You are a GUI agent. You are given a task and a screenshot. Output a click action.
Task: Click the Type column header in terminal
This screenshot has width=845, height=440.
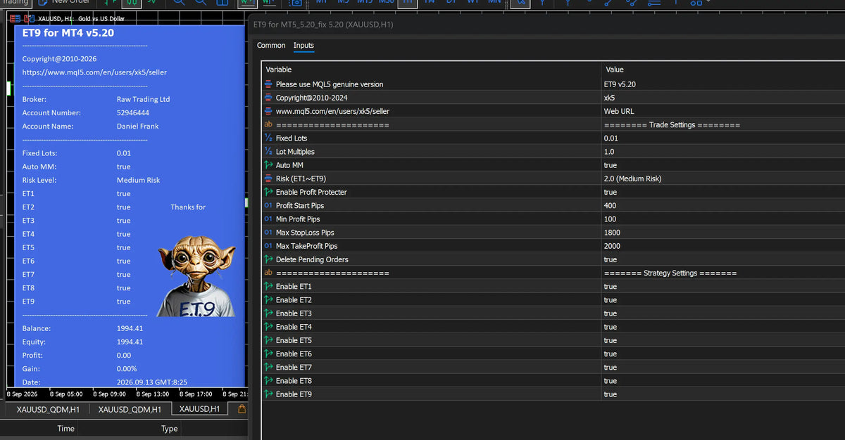pos(170,429)
